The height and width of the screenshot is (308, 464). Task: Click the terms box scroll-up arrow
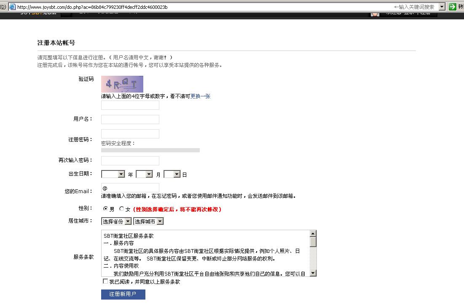tap(313, 234)
